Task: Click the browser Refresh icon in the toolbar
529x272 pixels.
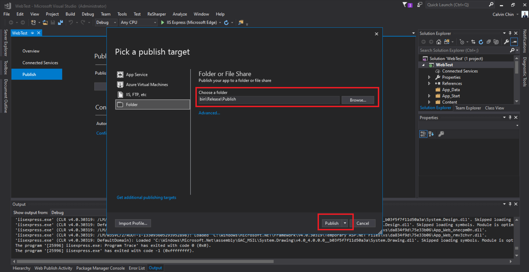Action: pyautogui.click(x=226, y=22)
